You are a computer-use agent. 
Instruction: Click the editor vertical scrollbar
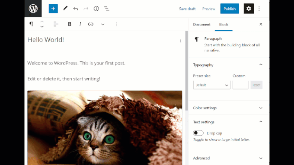(x=187, y=71)
